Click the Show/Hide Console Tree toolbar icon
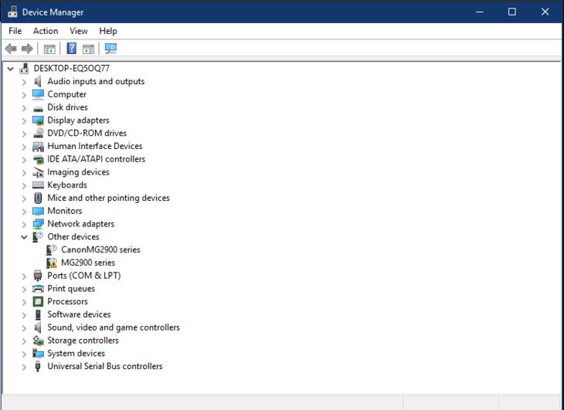Image resolution: width=564 pixels, height=410 pixels. click(49, 49)
